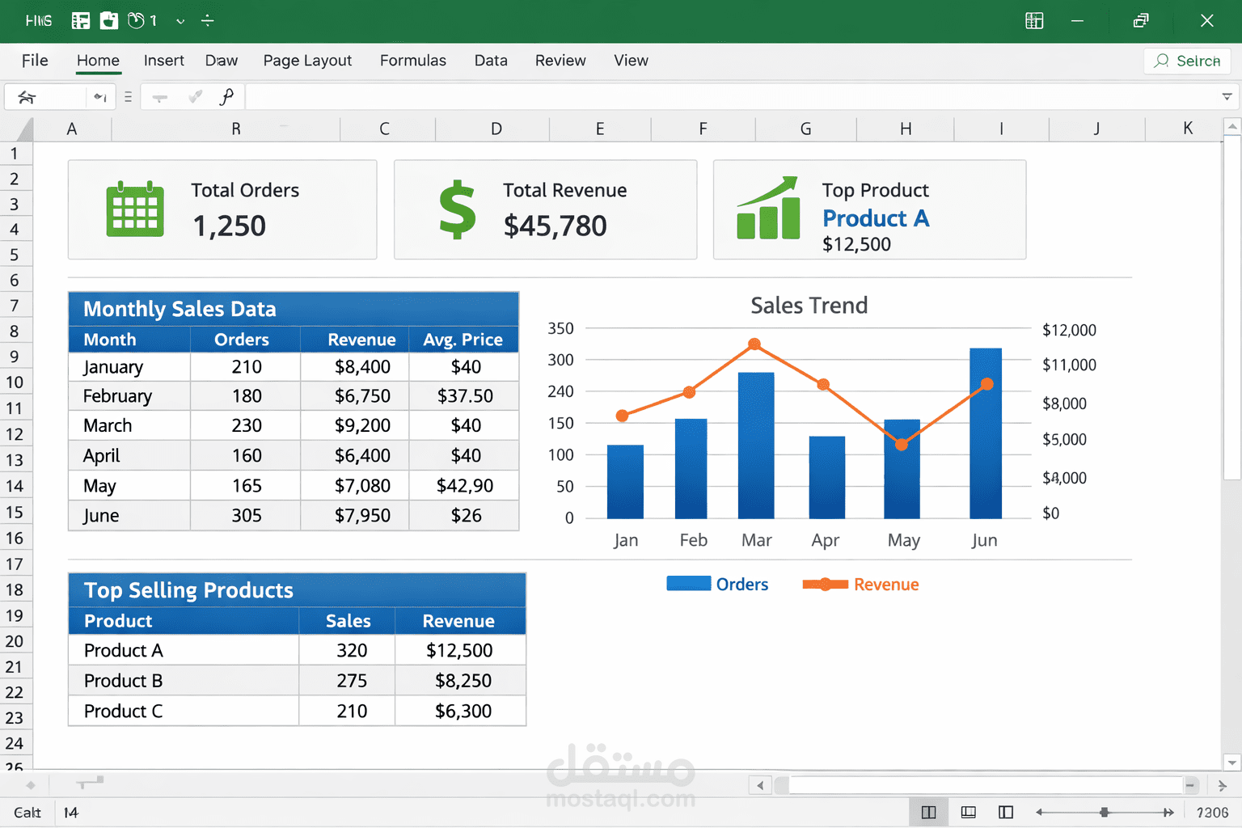Screen dimensions: 1242x828
Task: Click the Monthly Sales Data table title
Action: 180,309
